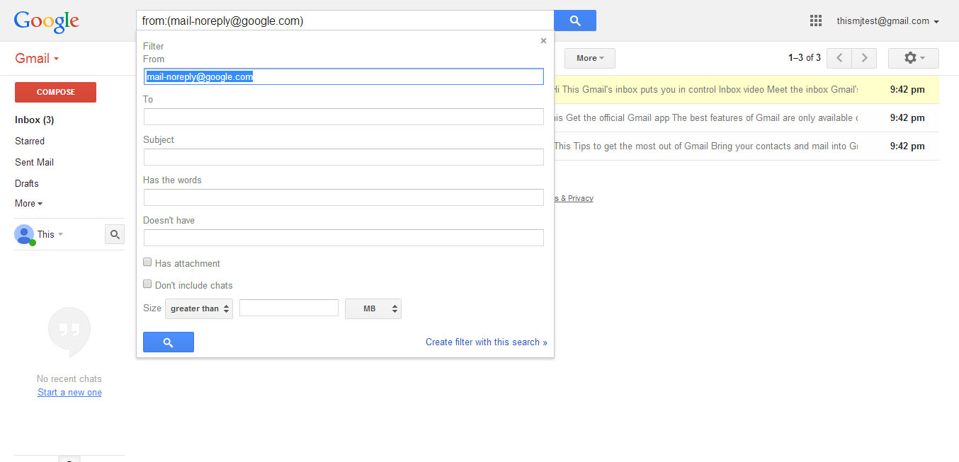Open the settings gear menu
This screenshot has width=959, height=462.
coord(913,58)
